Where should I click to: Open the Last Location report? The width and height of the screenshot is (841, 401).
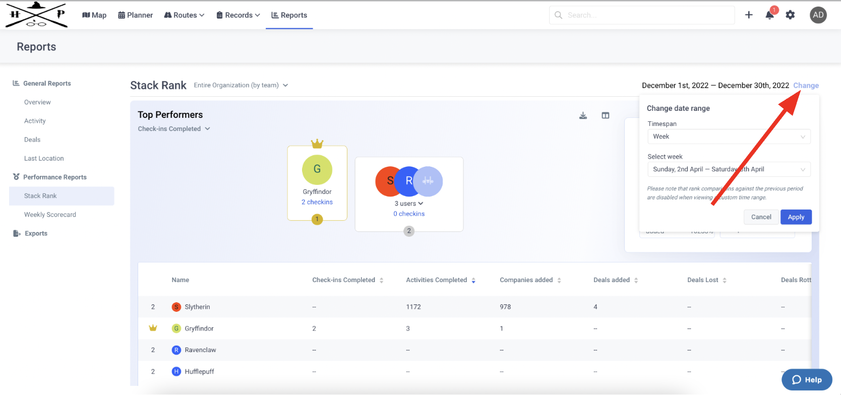pyautogui.click(x=44, y=158)
